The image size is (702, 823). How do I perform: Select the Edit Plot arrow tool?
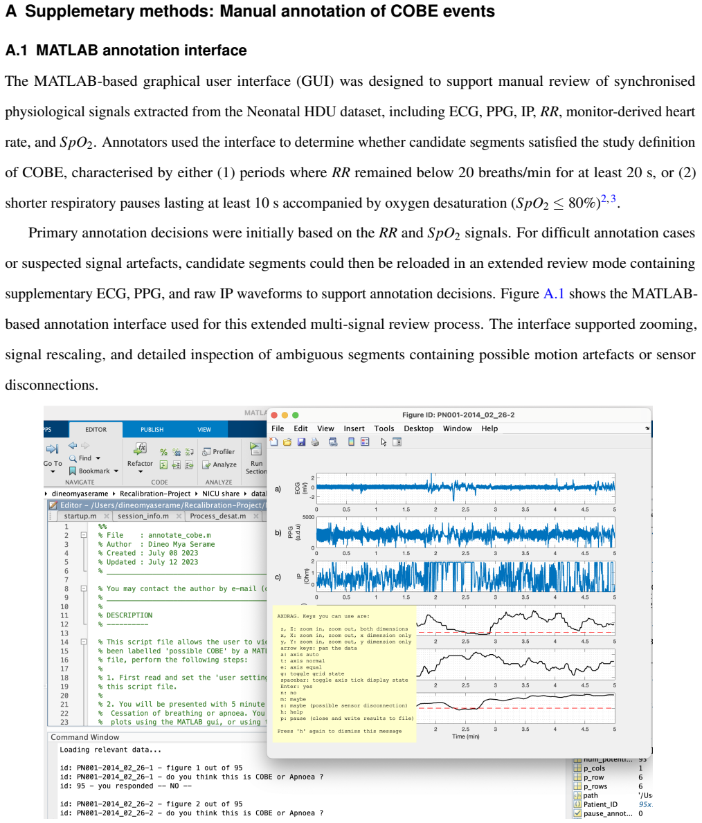(384, 442)
